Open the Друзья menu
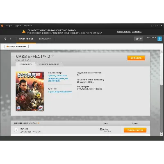The height and width of the screenshot is (164, 164). click(18, 26)
